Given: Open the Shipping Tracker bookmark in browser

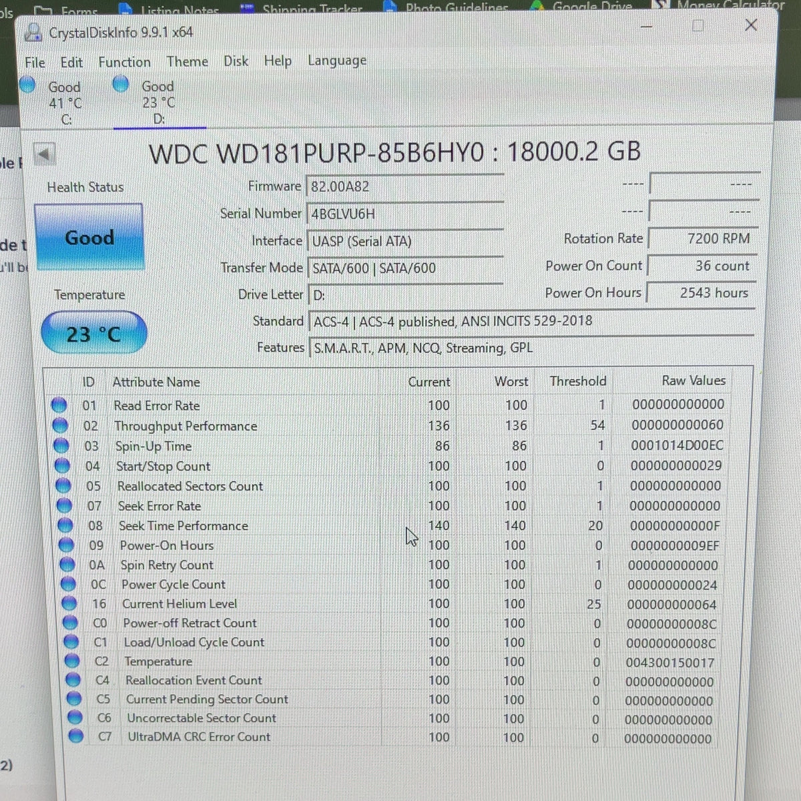Looking at the screenshot, I should (302, 9).
